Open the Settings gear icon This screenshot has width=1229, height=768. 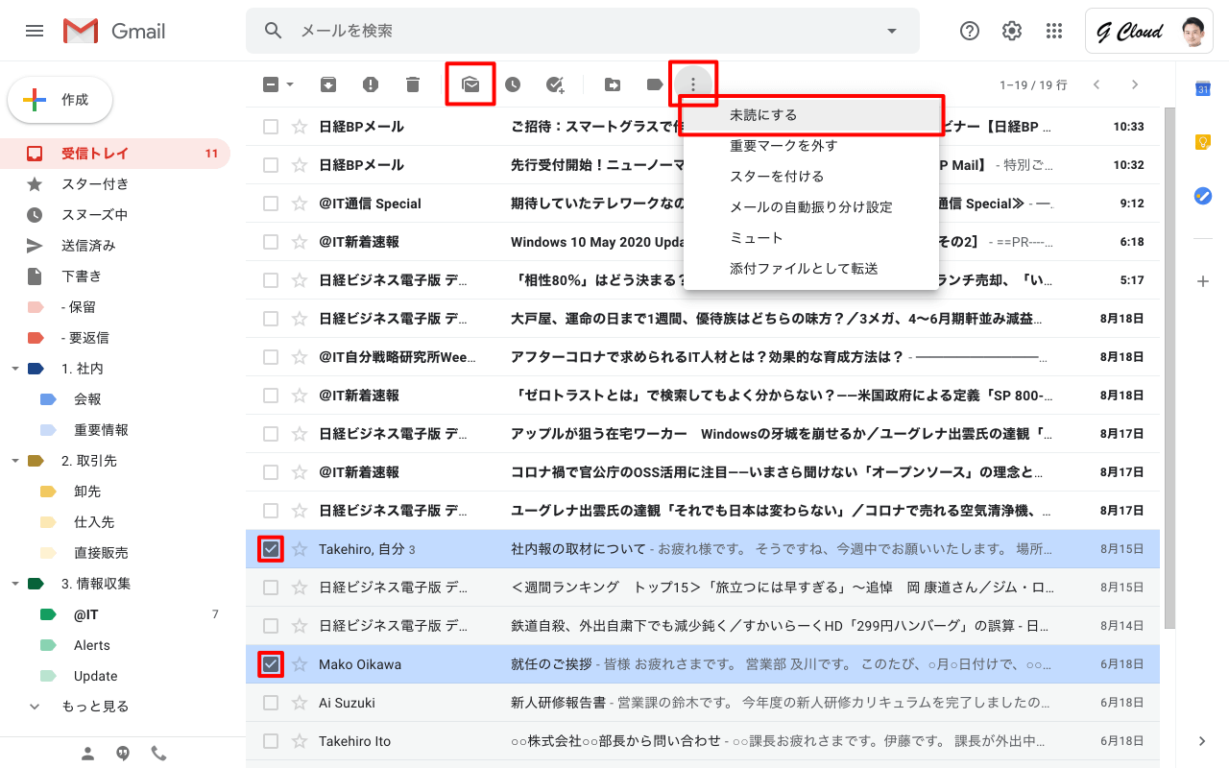click(x=1012, y=31)
